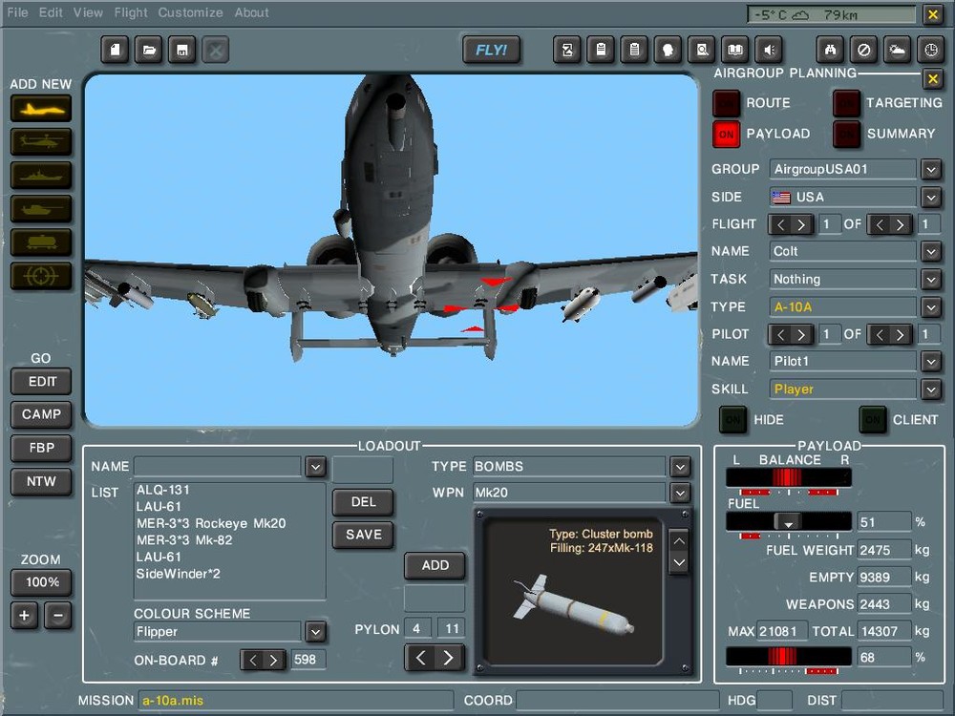Click the binoculars view icon

coord(830,50)
